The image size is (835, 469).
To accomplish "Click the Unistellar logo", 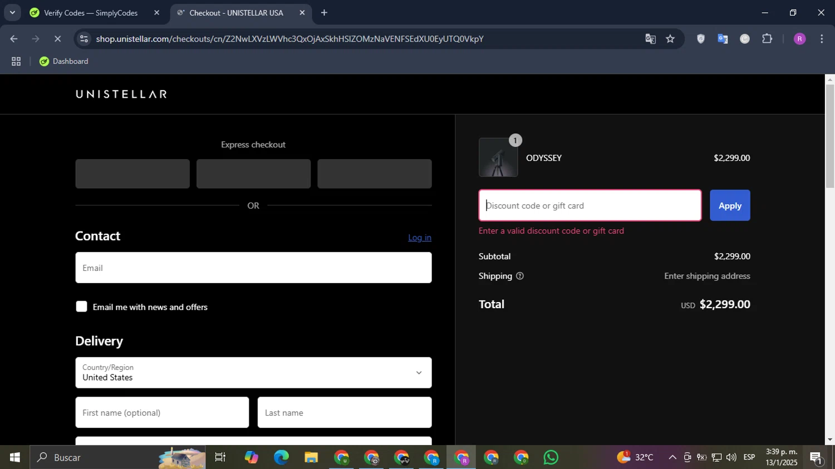I will point(121,94).
